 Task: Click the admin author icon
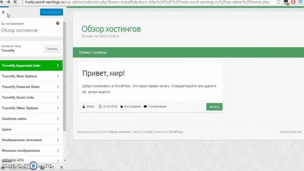point(84,106)
